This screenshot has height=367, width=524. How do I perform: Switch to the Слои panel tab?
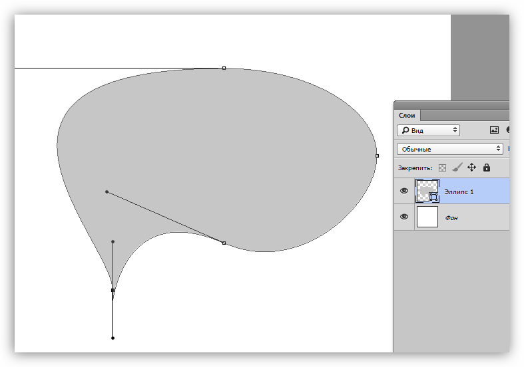[407, 116]
